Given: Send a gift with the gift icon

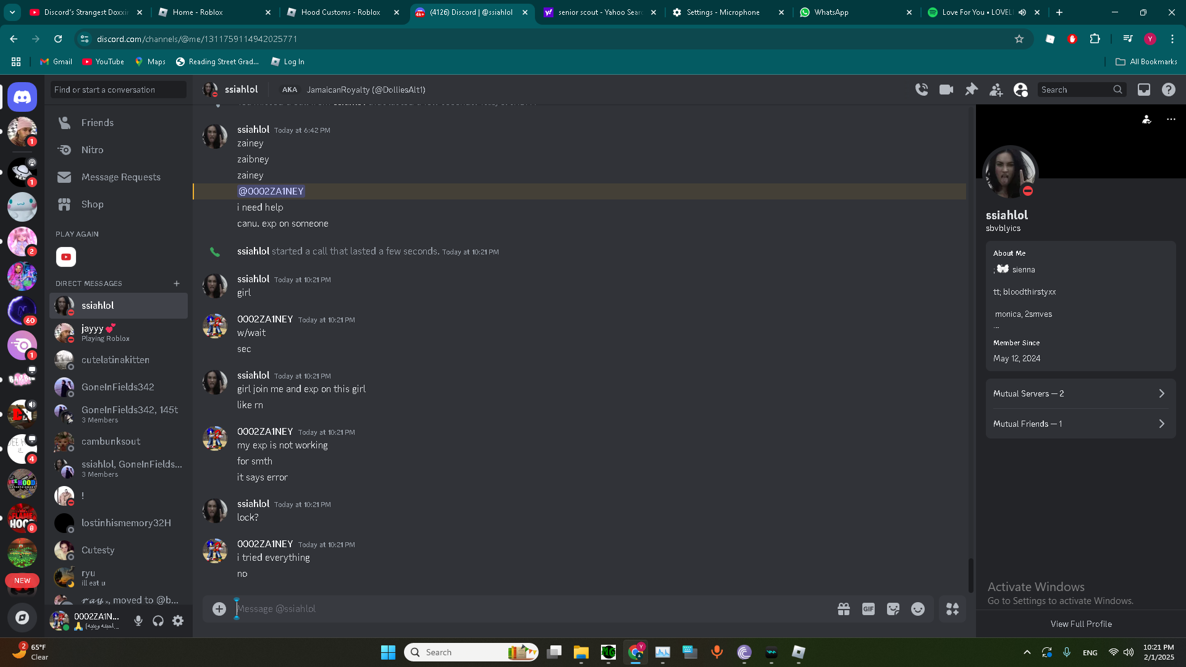Looking at the screenshot, I should click(x=843, y=609).
